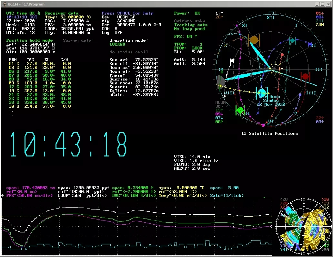This screenshot has height=257, width=333.
Task: Close the UCCM window
Action: 328,4
